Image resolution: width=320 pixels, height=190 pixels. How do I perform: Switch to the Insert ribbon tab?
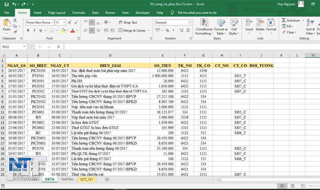37,13
